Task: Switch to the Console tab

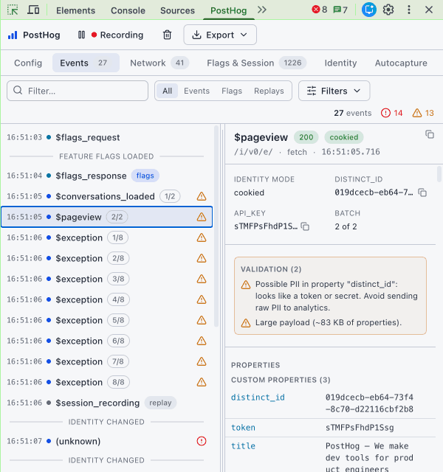Action: pyautogui.click(x=128, y=10)
